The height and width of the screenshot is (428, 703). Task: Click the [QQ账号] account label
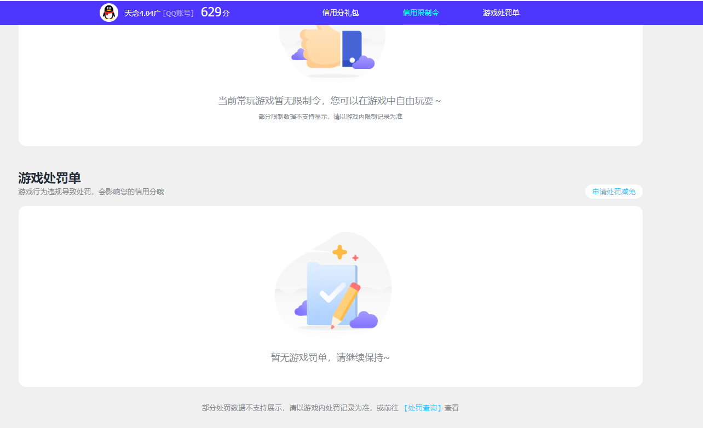[x=177, y=13]
